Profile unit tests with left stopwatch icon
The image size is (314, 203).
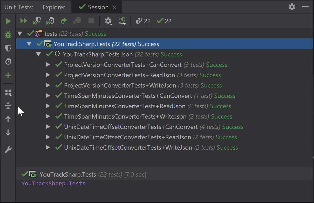(x=8, y=62)
